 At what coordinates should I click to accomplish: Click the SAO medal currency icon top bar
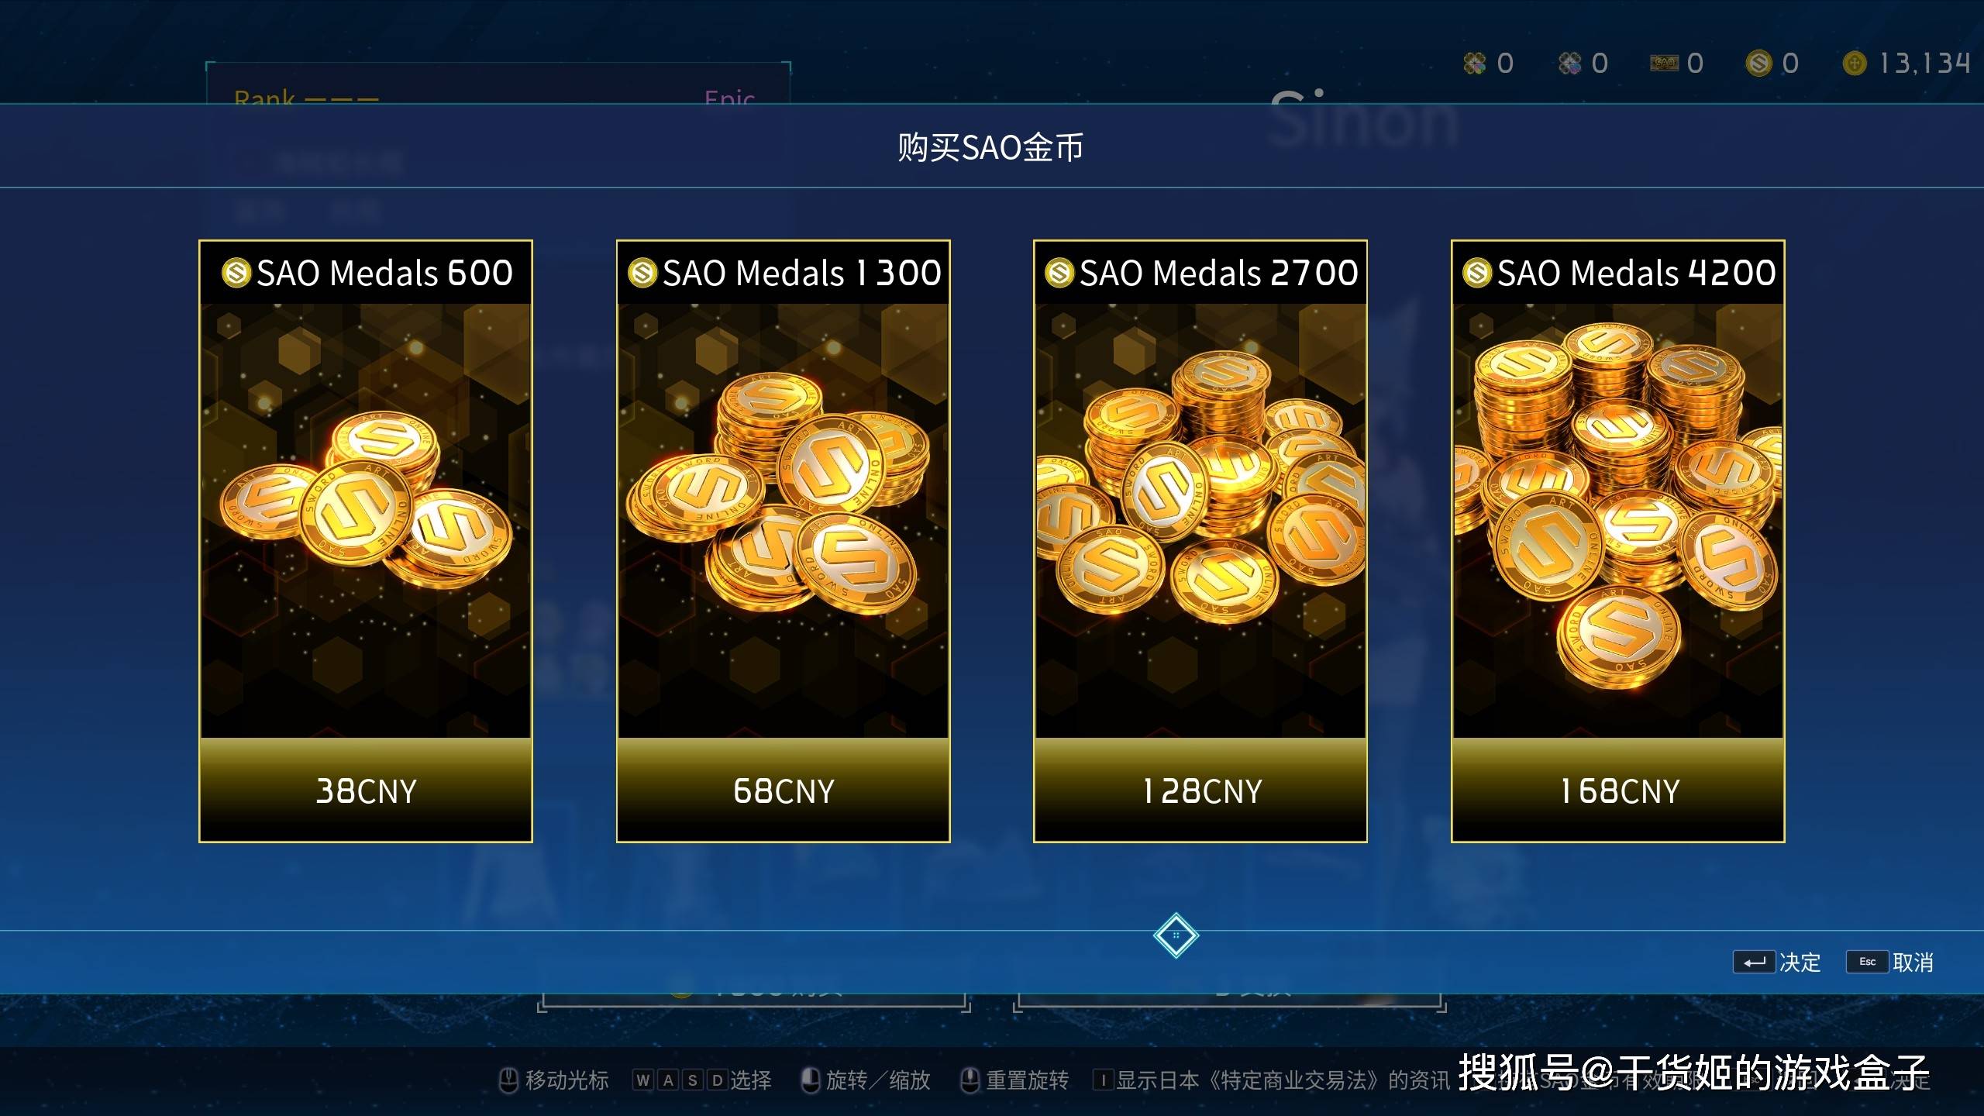click(x=1758, y=63)
